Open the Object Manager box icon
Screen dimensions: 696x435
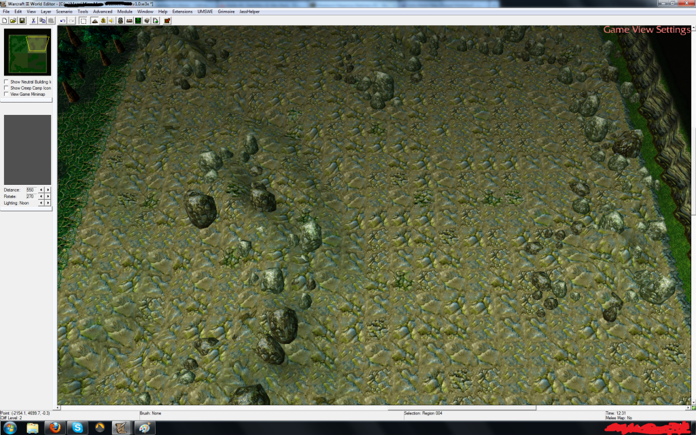pos(147,20)
